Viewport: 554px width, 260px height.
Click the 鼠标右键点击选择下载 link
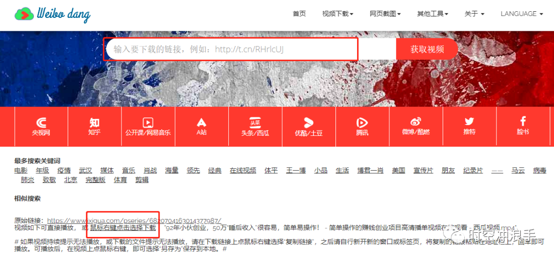pos(123,227)
